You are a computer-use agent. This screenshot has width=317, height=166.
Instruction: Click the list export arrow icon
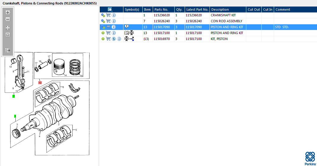click(x=8, y=50)
